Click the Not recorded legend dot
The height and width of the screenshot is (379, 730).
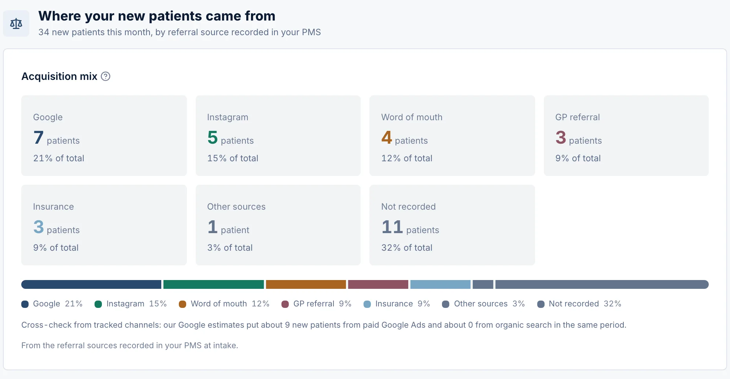point(541,304)
